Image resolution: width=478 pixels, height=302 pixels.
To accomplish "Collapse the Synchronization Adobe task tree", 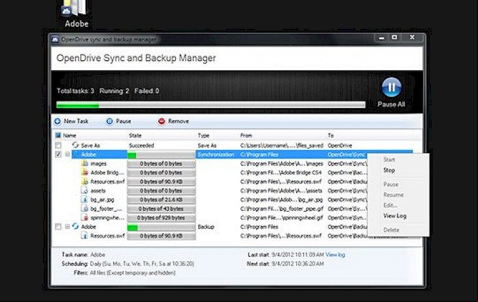I will [67, 155].
